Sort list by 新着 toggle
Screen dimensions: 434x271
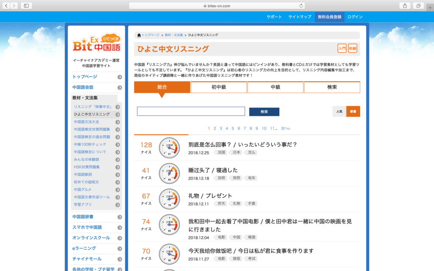[353, 111]
